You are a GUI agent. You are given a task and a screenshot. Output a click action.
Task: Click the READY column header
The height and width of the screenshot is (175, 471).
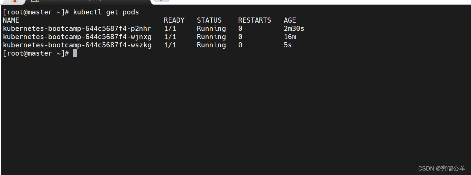point(174,20)
